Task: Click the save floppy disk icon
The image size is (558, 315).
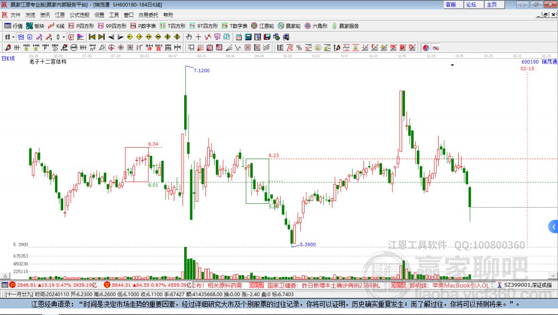Action: pos(267,37)
